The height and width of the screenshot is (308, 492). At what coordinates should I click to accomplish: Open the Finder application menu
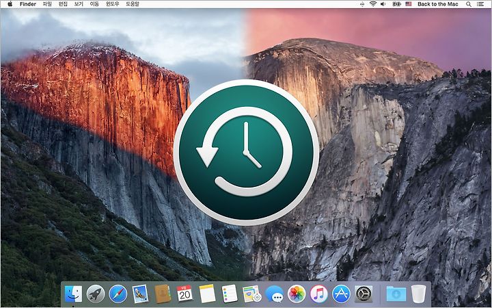pos(28,4)
